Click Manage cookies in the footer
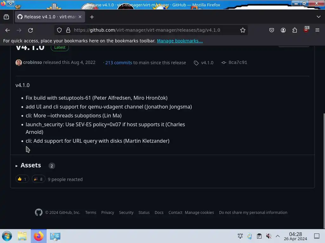This screenshot has width=325, height=243. point(199,212)
